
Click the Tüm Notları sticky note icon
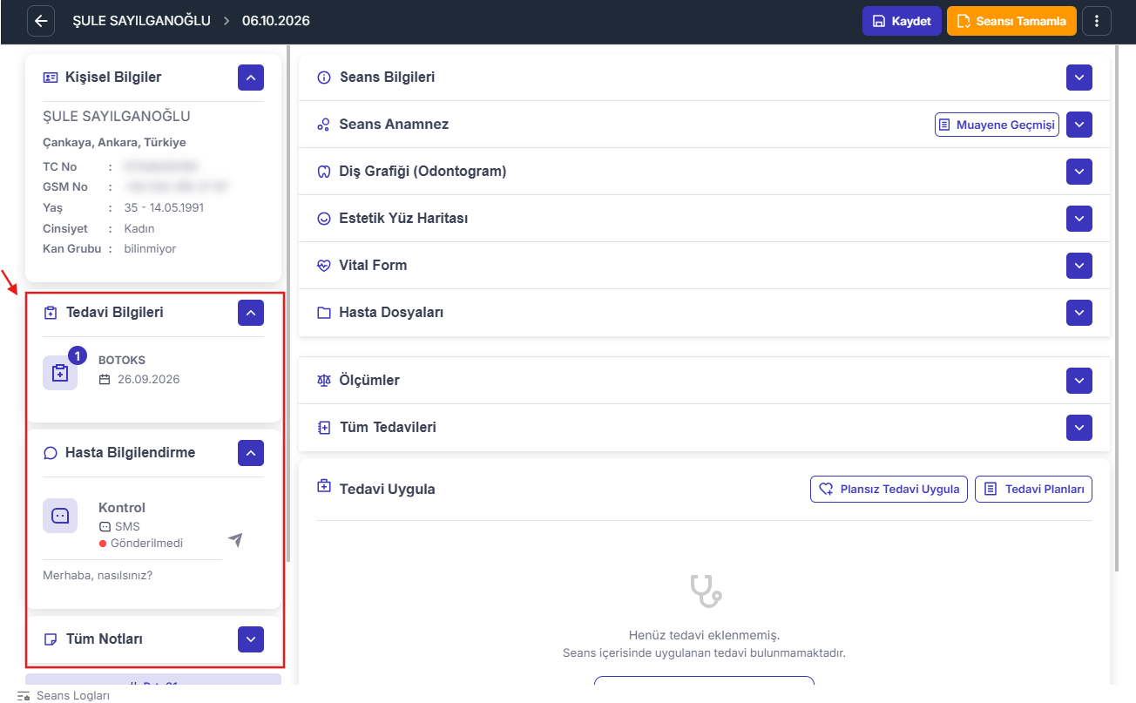coord(51,639)
